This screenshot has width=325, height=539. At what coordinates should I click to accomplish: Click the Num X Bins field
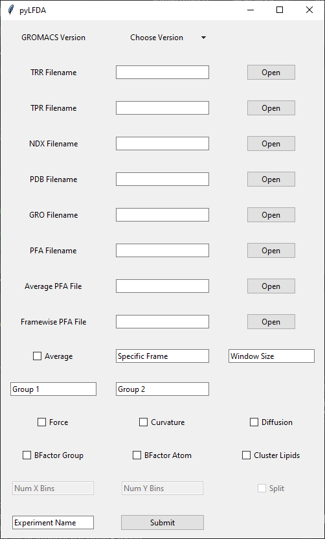point(53,488)
